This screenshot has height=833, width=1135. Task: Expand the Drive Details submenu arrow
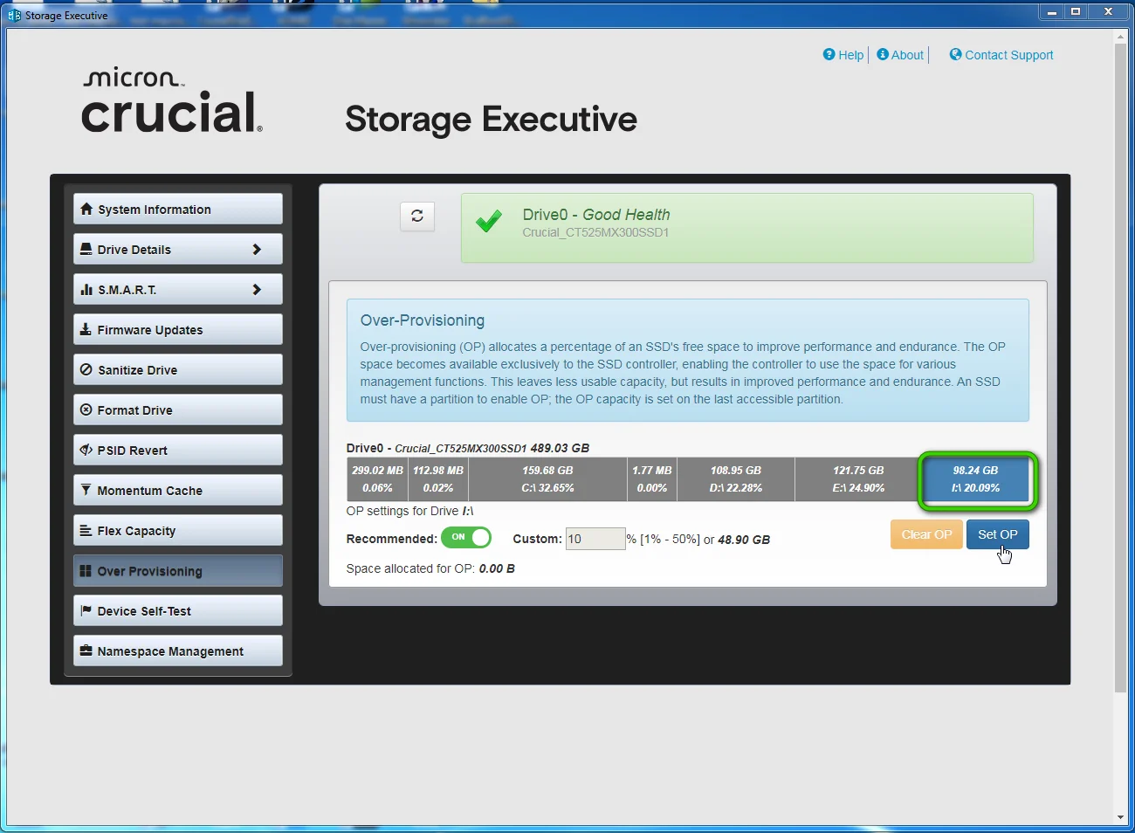[257, 250]
